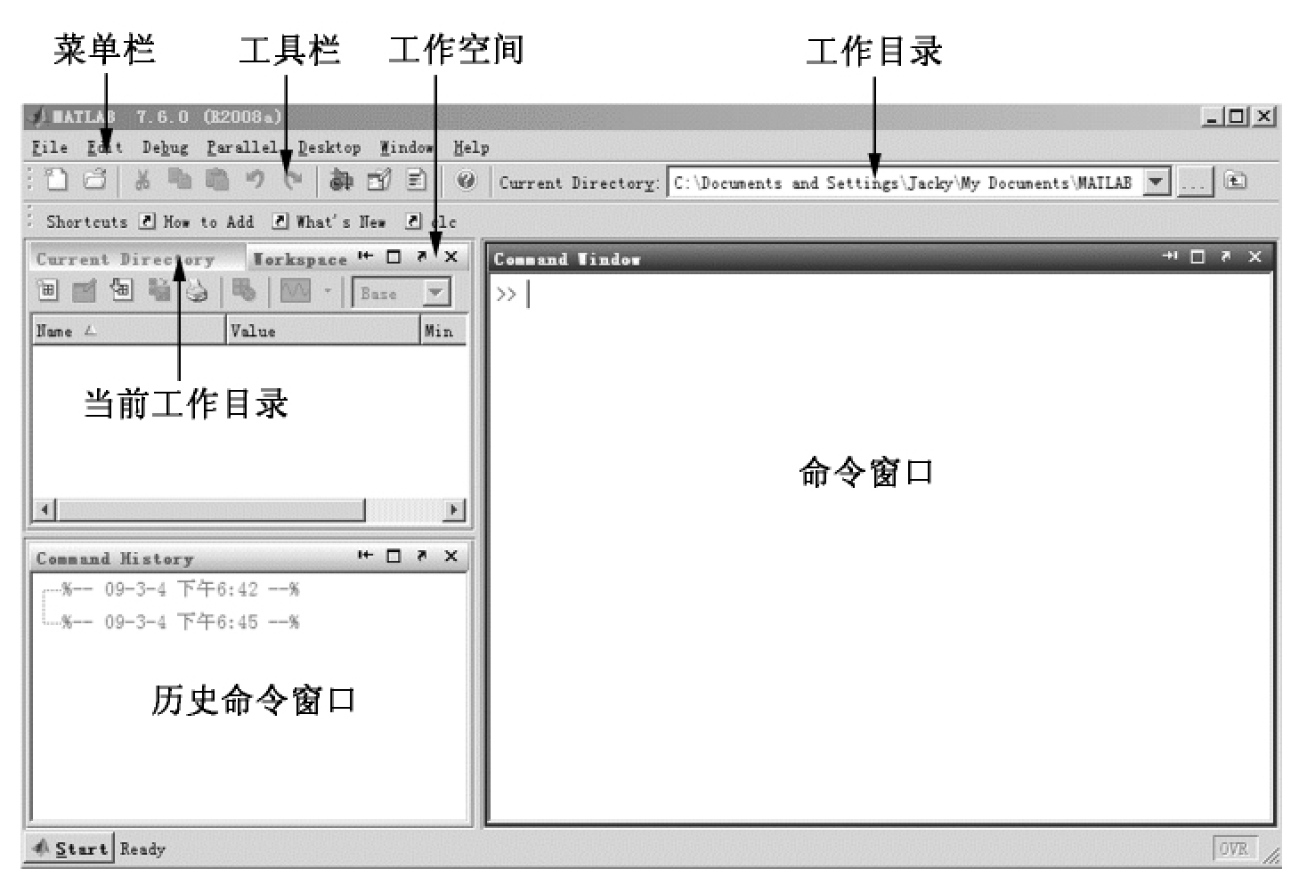This screenshot has height=893, width=1307.
Task: Close the Command Window panel
Action: pos(1255,256)
